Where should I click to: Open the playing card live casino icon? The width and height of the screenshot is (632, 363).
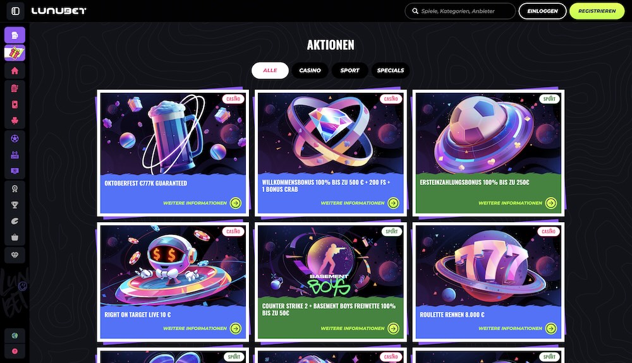point(15,105)
